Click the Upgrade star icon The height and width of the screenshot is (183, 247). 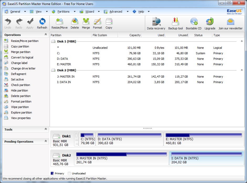pos(210,21)
